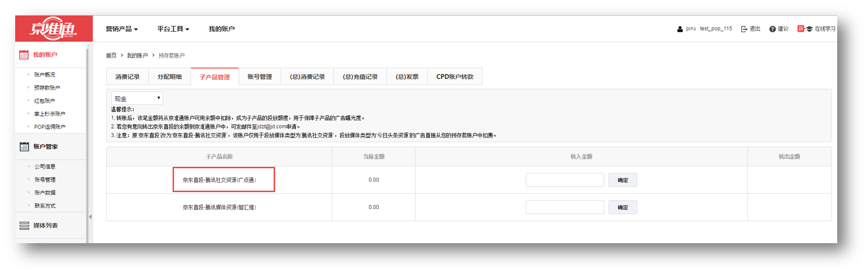Click the 退出 logout icon
Screen dimensions: 868x274
[744, 29]
